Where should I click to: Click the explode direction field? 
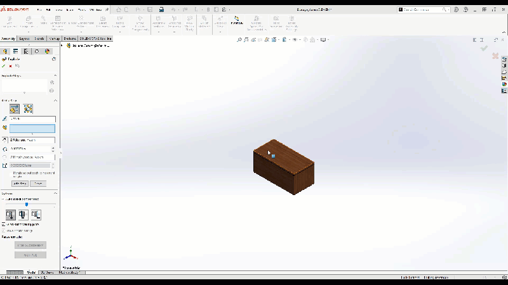pos(32,140)
